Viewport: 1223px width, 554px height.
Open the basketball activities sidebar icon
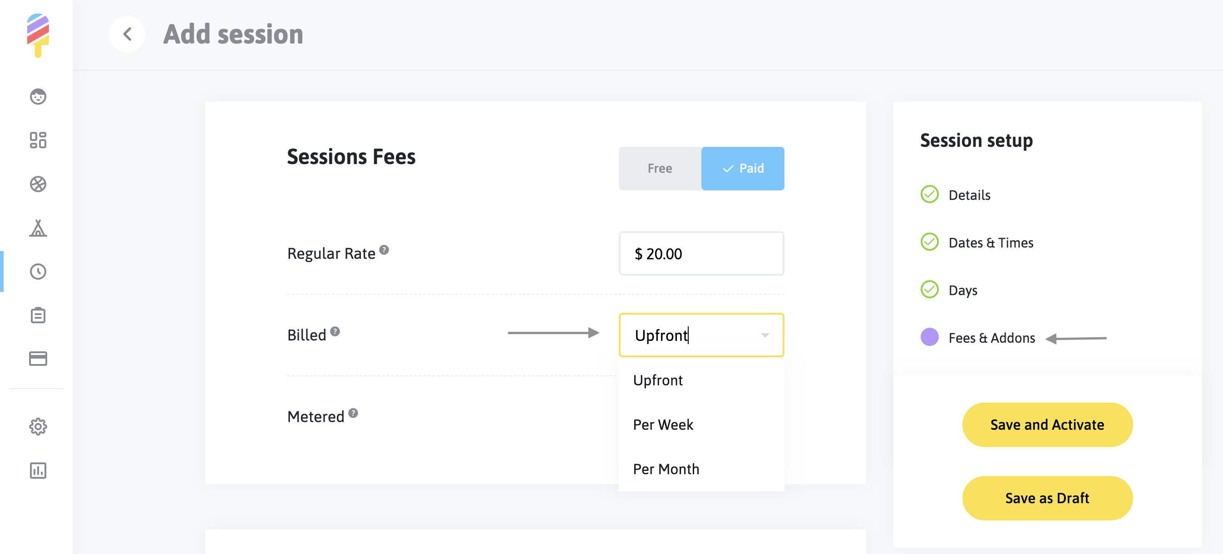(x=38, y=184)
